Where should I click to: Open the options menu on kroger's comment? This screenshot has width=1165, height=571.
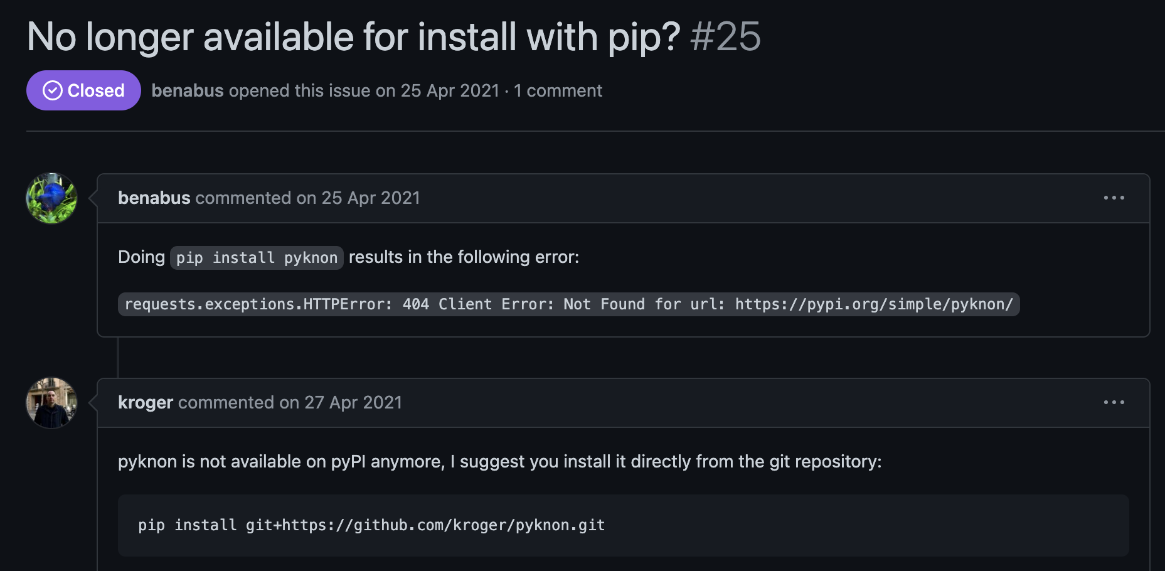[1114, 402]
